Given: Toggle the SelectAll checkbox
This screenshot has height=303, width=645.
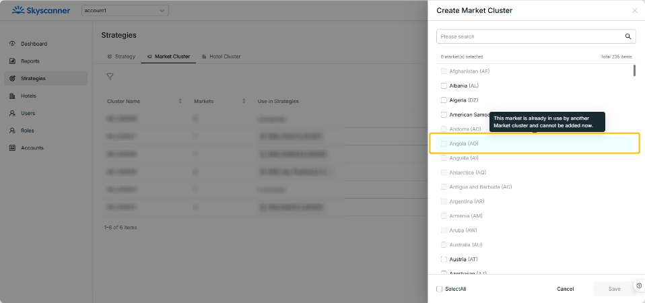Looking at the screenshot, I should [x=440, y=289].
